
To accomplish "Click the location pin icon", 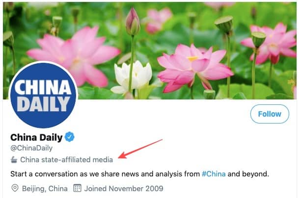I will pos(15,188).
